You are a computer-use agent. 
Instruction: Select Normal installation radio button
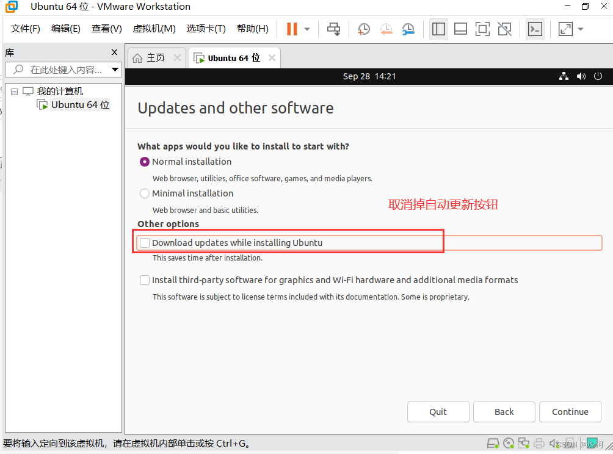coord(145,162)
